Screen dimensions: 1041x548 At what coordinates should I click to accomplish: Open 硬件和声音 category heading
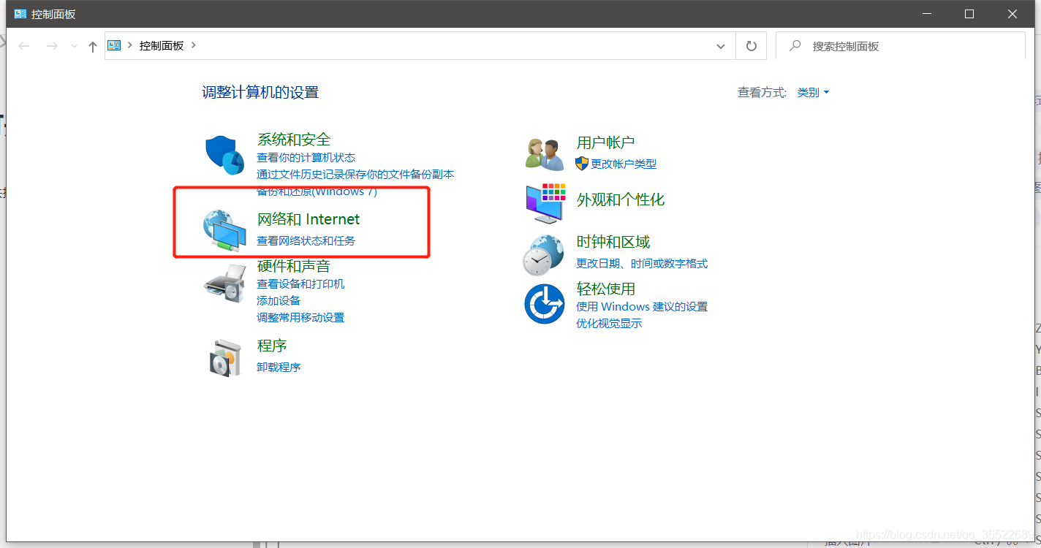[294, 266]
